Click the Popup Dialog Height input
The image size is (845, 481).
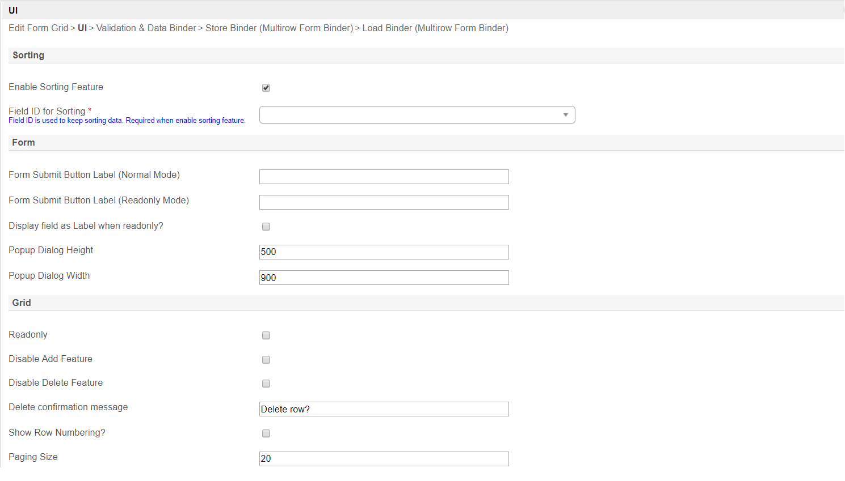(384, 252)
